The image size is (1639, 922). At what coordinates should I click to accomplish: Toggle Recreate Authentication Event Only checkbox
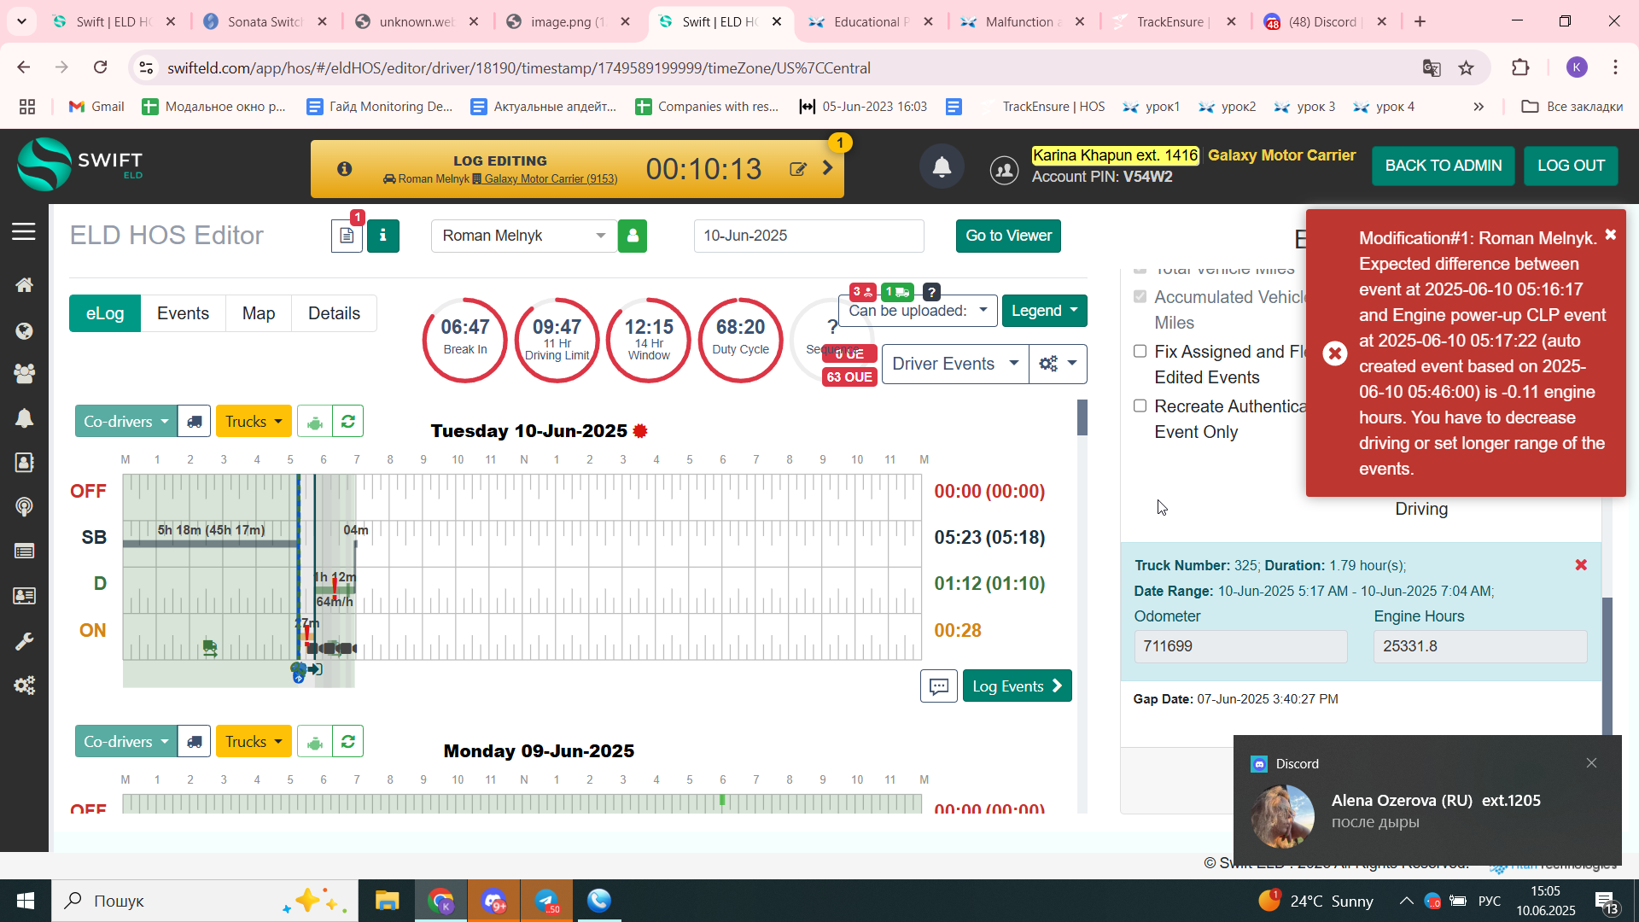click(x=1140, y=406)
